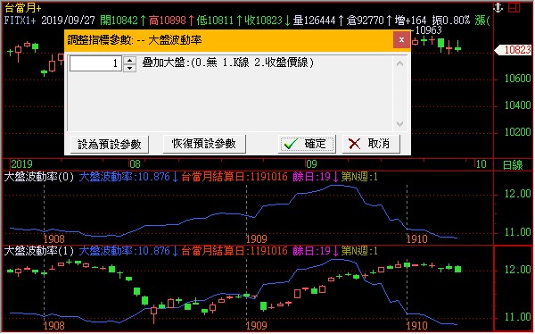Click the 疊加大盤 parameter input field
The width and height of the screenshot is (535, 334).
click(95, 63)
